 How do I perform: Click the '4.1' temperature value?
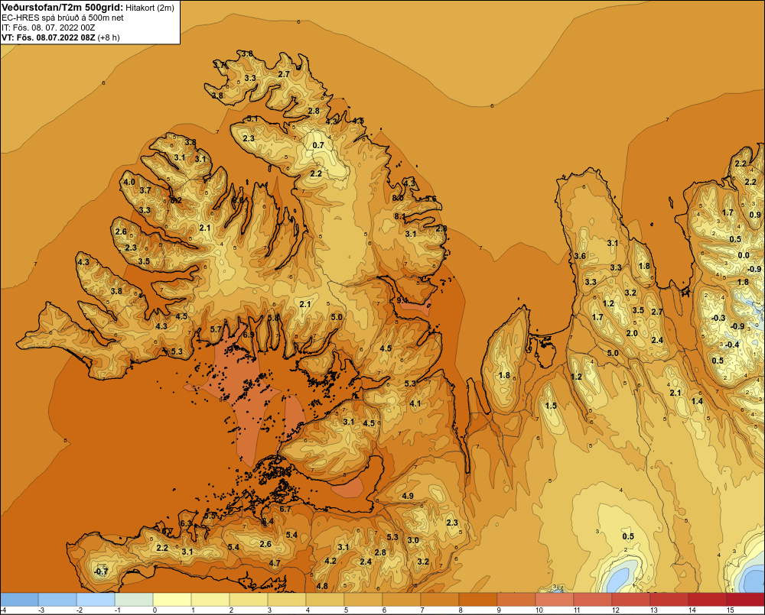[415, 403]
